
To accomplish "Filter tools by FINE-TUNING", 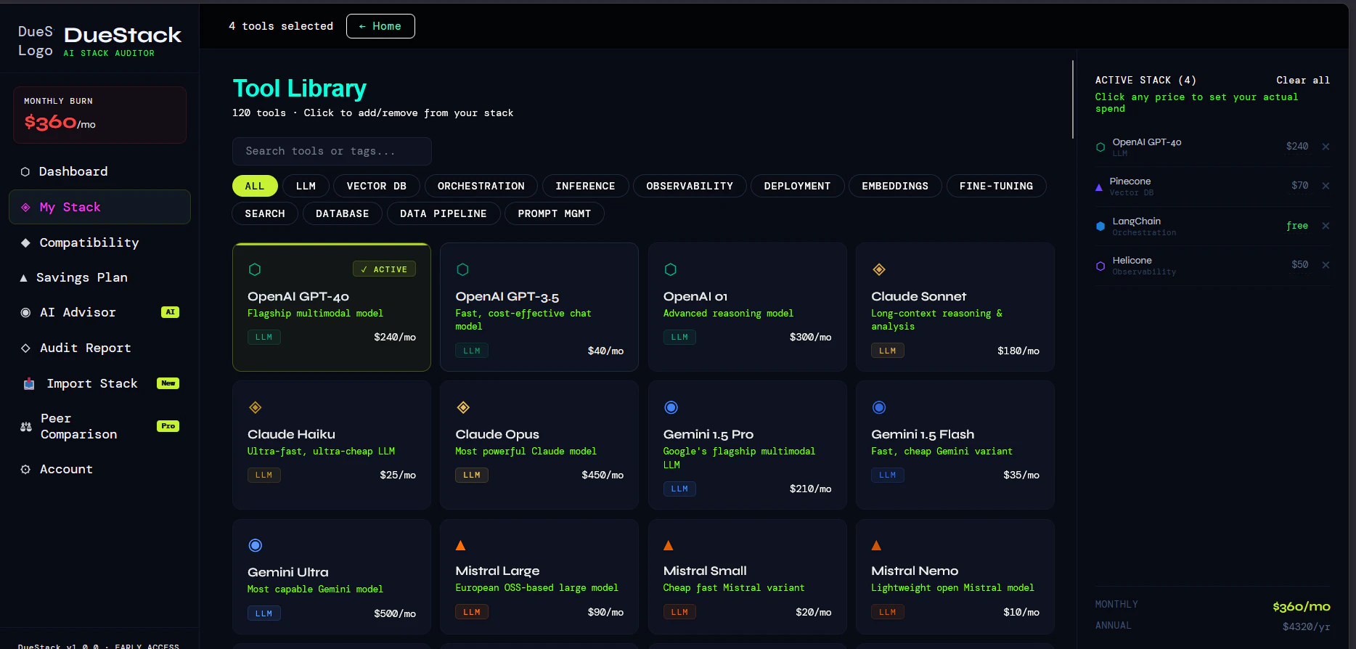I will point(996,186).
